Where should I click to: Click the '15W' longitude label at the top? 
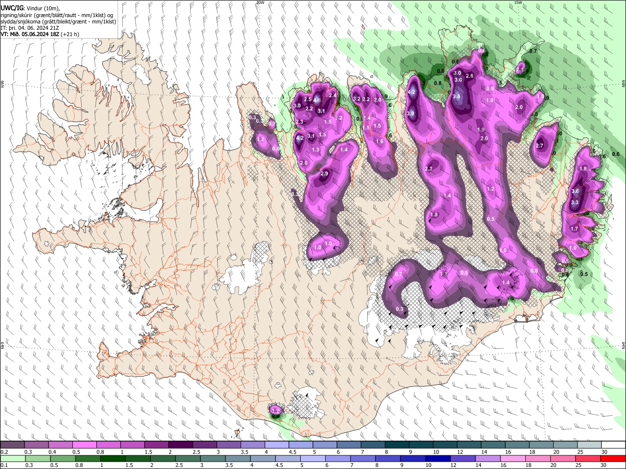518,2
